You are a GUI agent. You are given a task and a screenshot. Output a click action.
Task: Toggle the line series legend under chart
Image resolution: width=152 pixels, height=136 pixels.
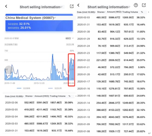pos(55,88)
